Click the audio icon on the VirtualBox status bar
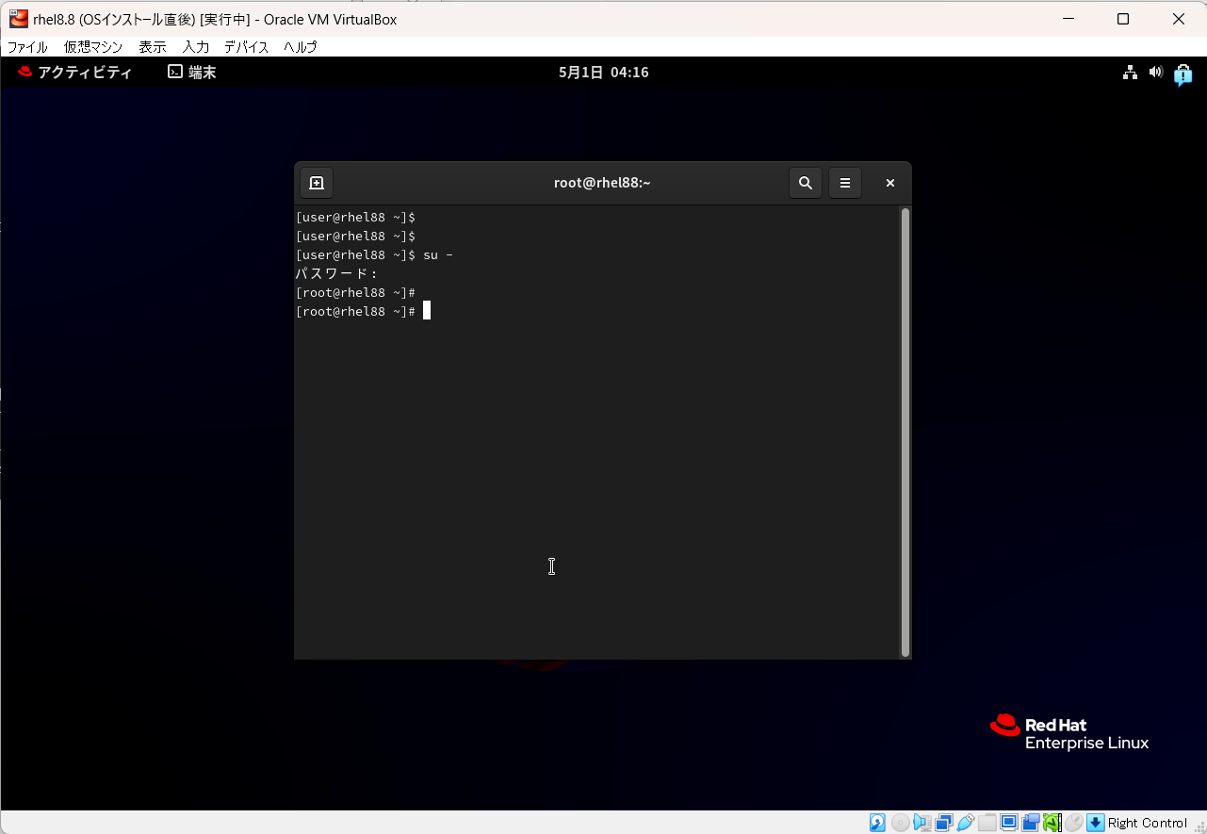The height and width of the screenshot is (834, 1207). click(922, 822)
